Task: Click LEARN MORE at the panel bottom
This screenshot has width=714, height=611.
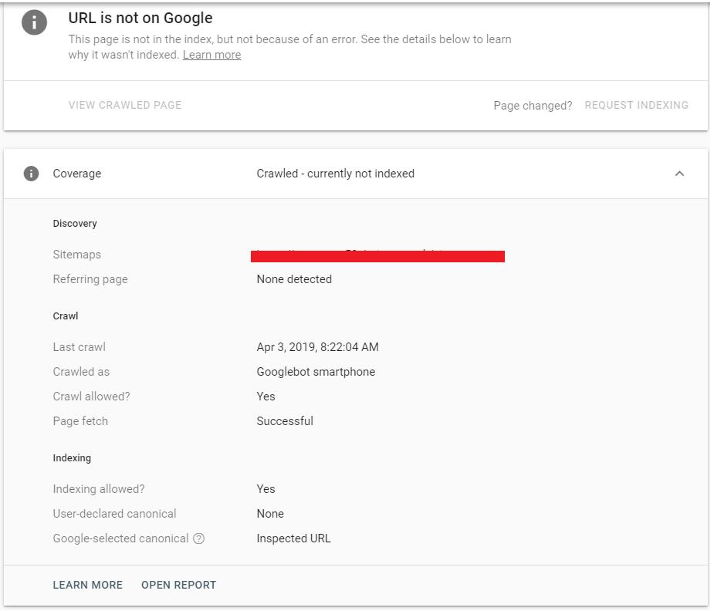Action: coord(87,585)
